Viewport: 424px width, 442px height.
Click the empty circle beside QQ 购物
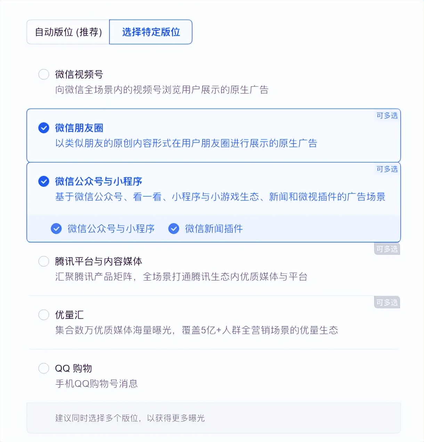43,368
